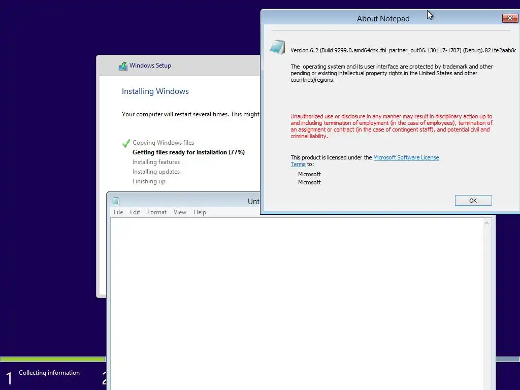Click "Installing updates" step text
The image size is (520, 390).
pyautogui.click(x=156, y=172)
